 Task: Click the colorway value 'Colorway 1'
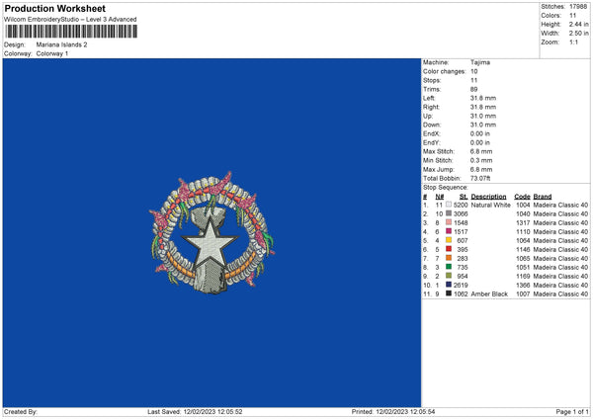(52, 53)
